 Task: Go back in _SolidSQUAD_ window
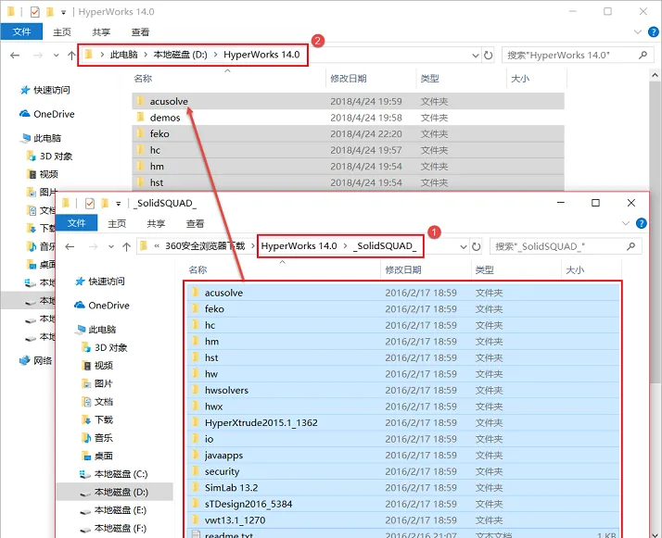tap(70, 246)
